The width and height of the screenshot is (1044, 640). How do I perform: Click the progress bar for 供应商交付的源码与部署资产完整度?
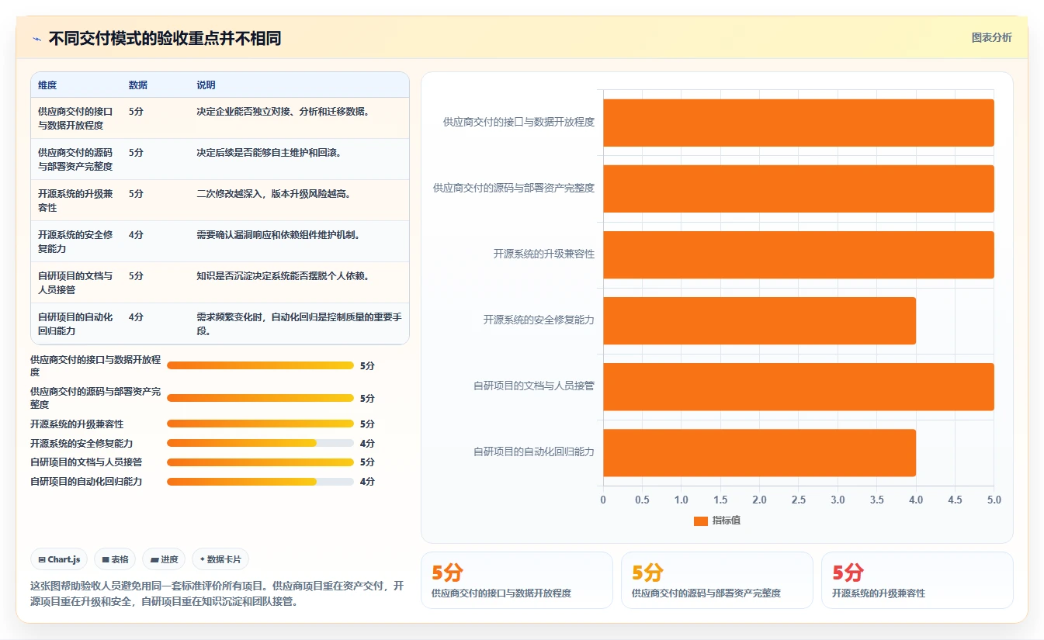point(260,398)
